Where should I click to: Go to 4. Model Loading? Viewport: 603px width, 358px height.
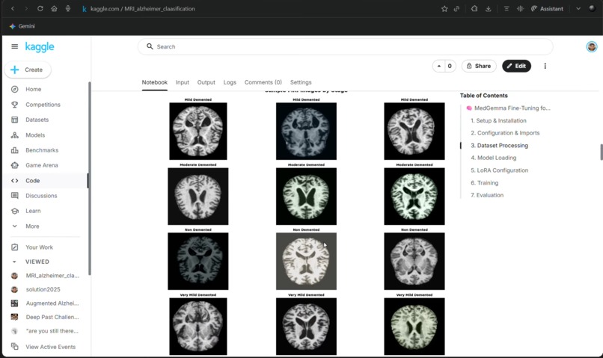coord(494,158)
